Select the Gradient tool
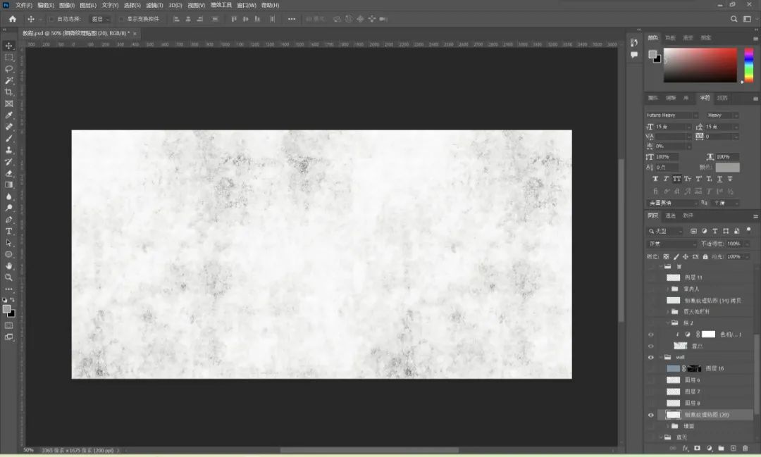761x457 pixels. (x=8, y=184)
